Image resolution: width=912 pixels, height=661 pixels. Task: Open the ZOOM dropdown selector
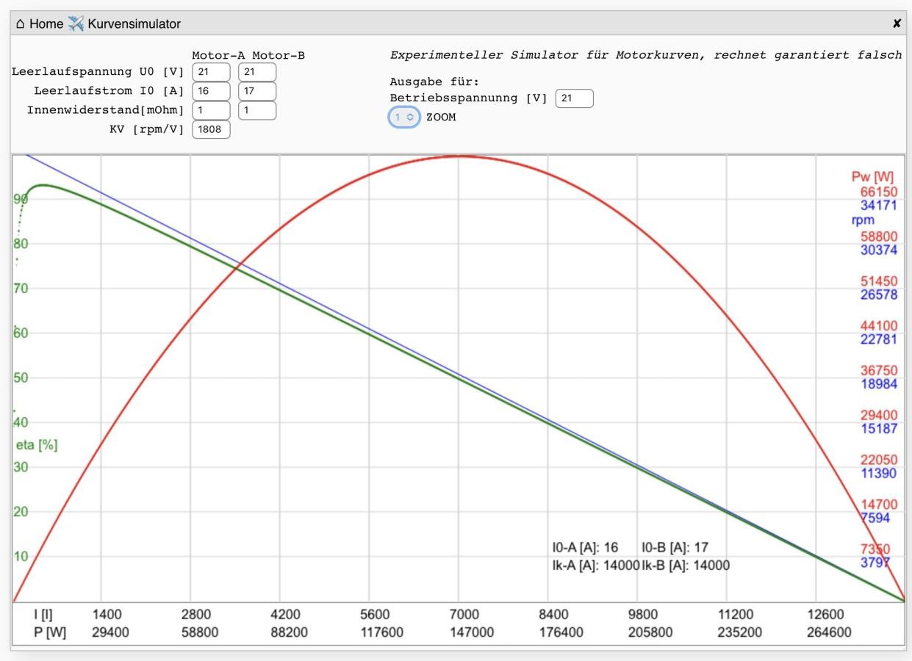tap(404, 118)
